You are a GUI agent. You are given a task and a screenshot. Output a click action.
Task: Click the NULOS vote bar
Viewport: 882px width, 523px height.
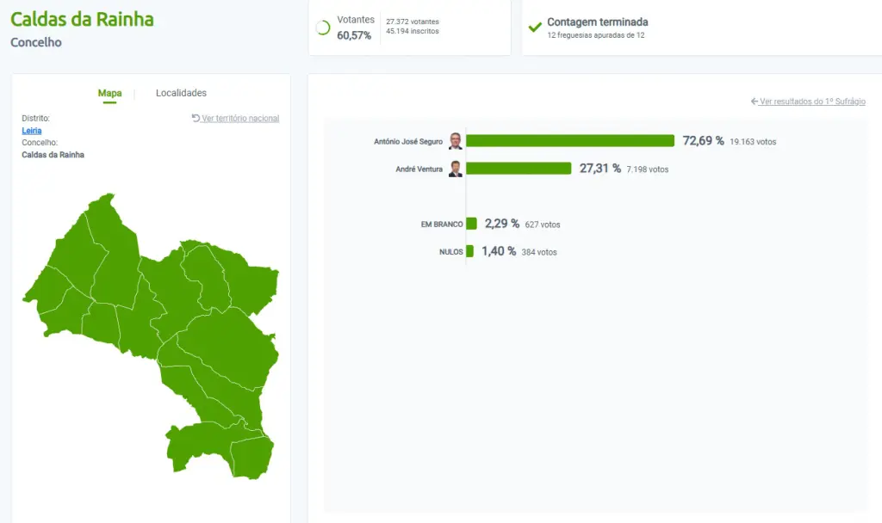[x=469, y=251]
